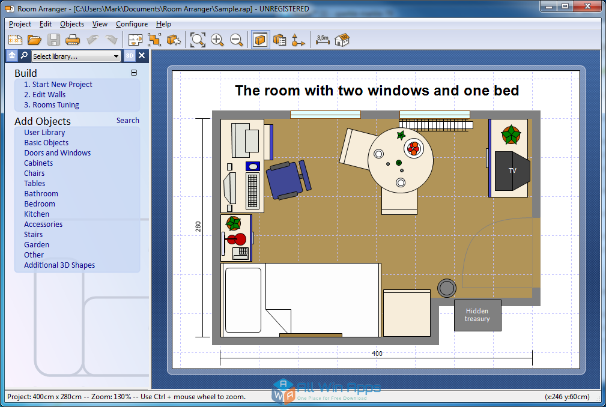Screen dimensions: 606x407
Task: Click the Rooms Tuning link
Action: click(52, 105)
